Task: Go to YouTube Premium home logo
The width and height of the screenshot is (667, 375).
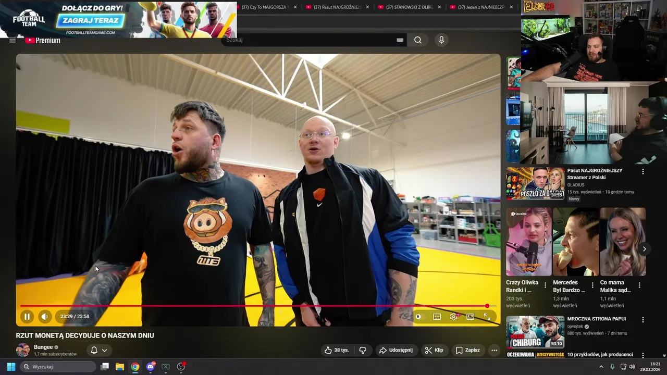Action: coord(43,40)
